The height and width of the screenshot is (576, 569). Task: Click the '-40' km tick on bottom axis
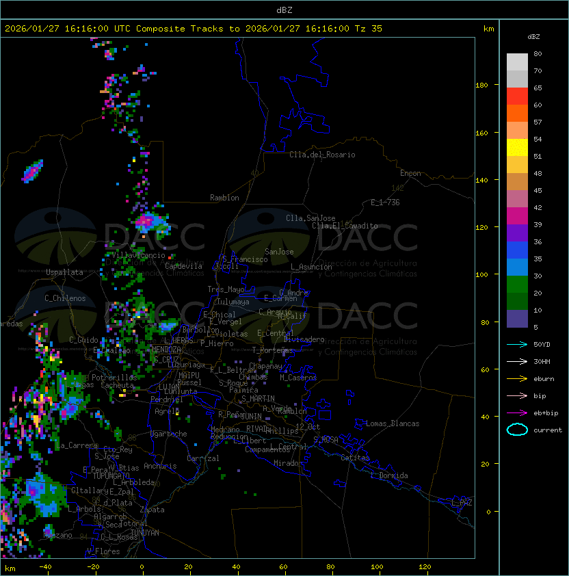pyautogui.click(x=45, y=567)
